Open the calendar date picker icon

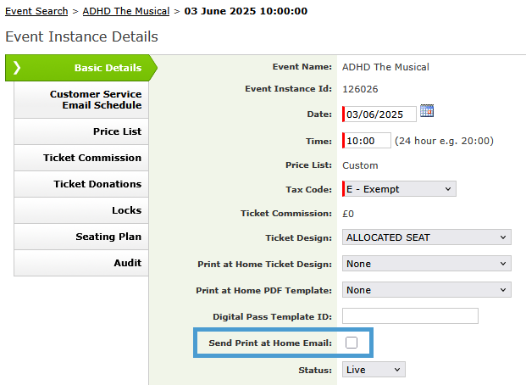(x=427, y=111)
